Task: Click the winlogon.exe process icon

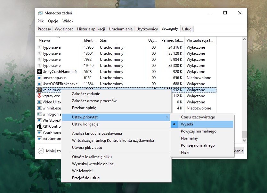Action: tap(39, 114)
